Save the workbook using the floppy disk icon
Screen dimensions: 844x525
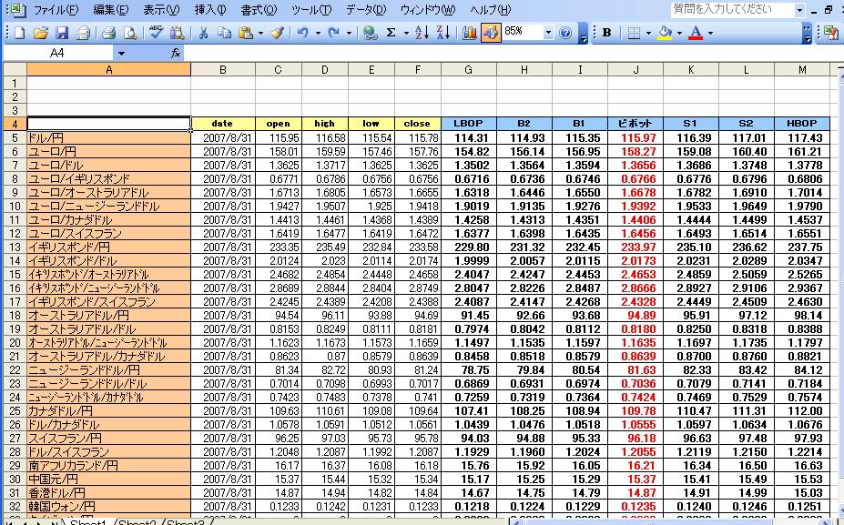click(62, 34)
